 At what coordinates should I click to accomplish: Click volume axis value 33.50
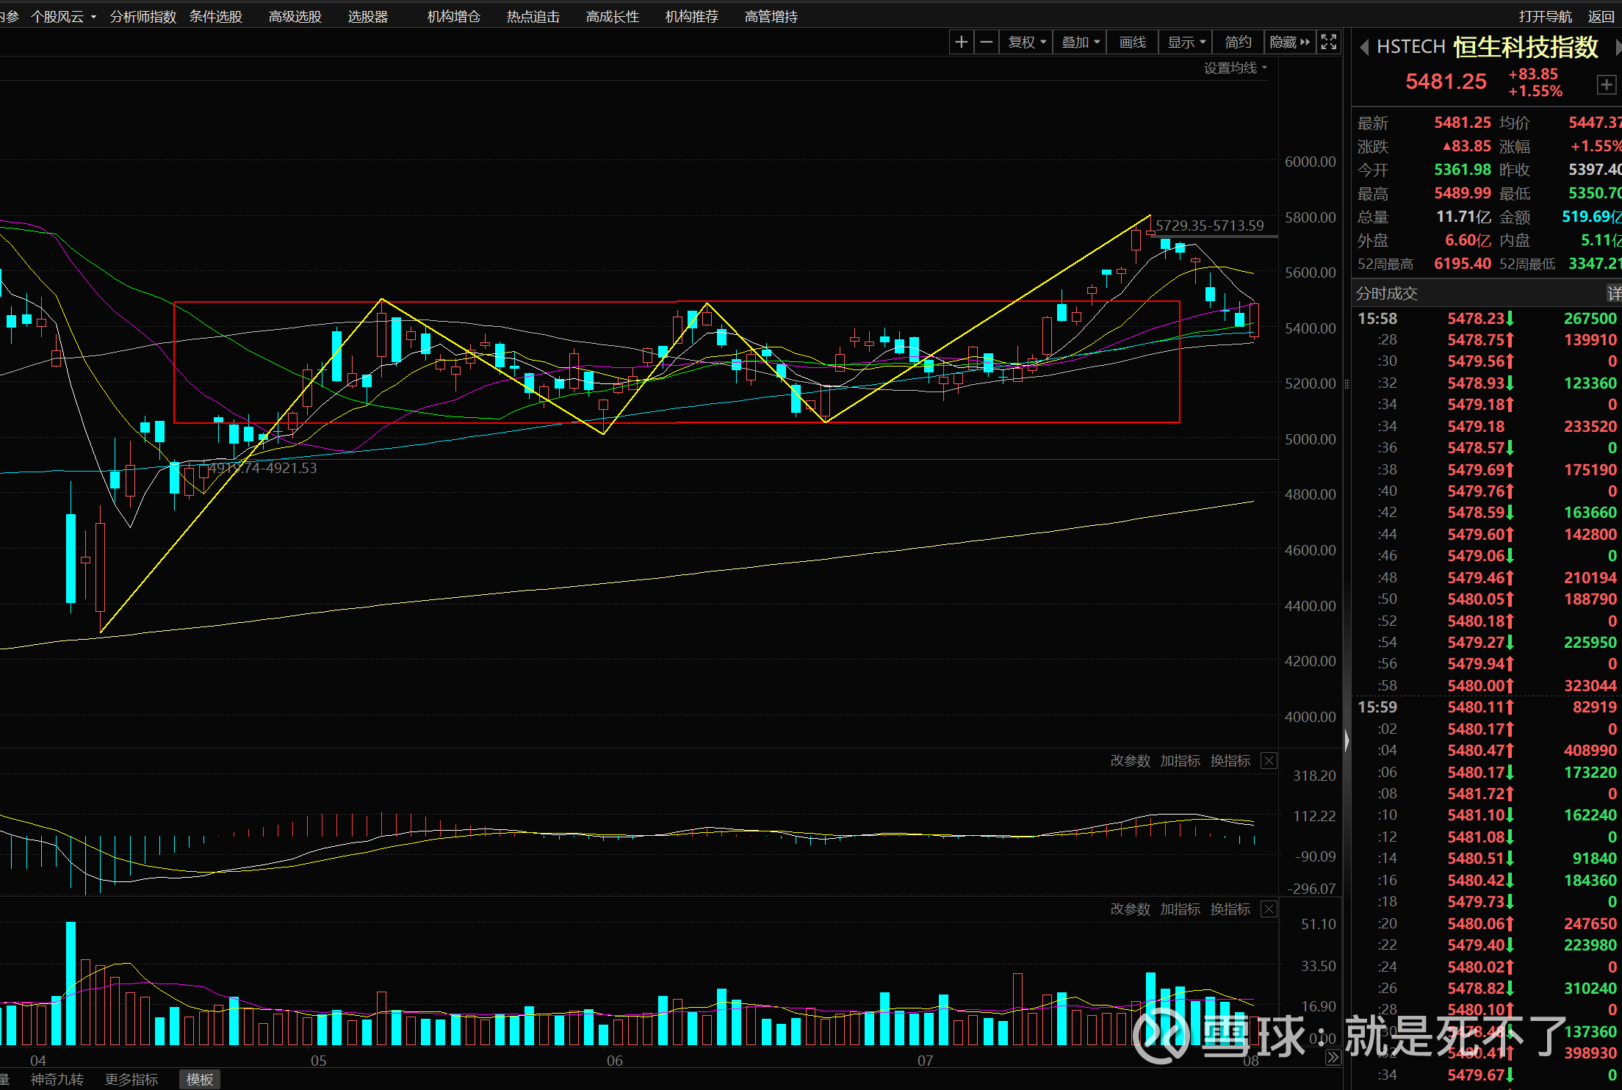tap(1319, 966)
